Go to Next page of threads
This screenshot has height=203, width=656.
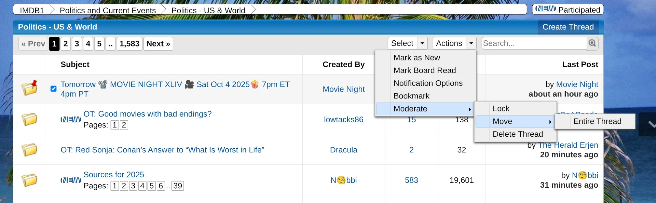coord(158,44)
